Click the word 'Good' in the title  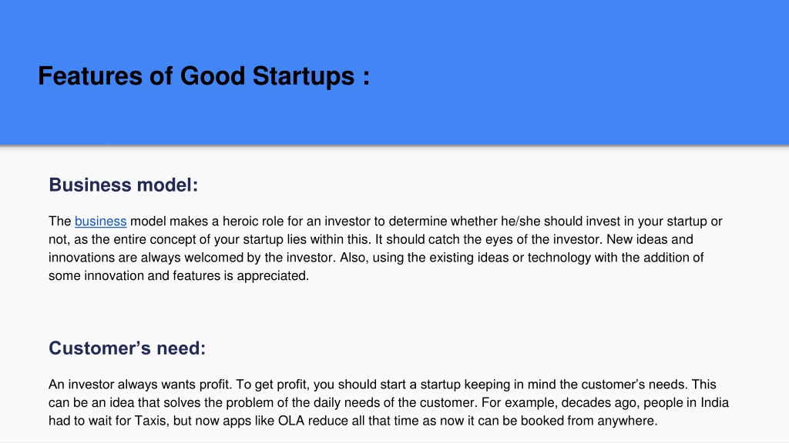click(x=213, y=76)
